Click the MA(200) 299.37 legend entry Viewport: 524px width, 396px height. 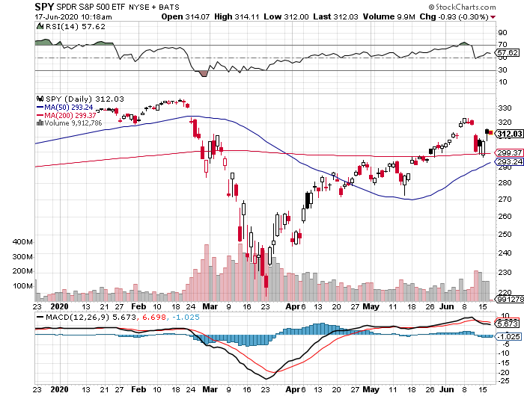coord(70,115)
